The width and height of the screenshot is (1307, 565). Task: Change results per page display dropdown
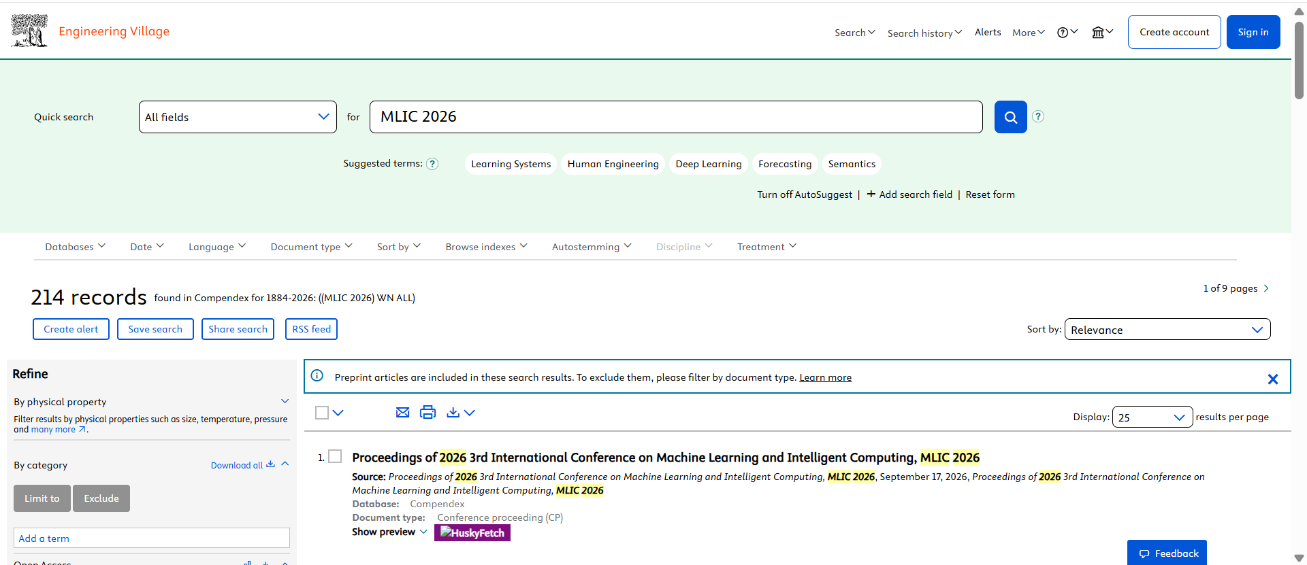[1152, 417]
